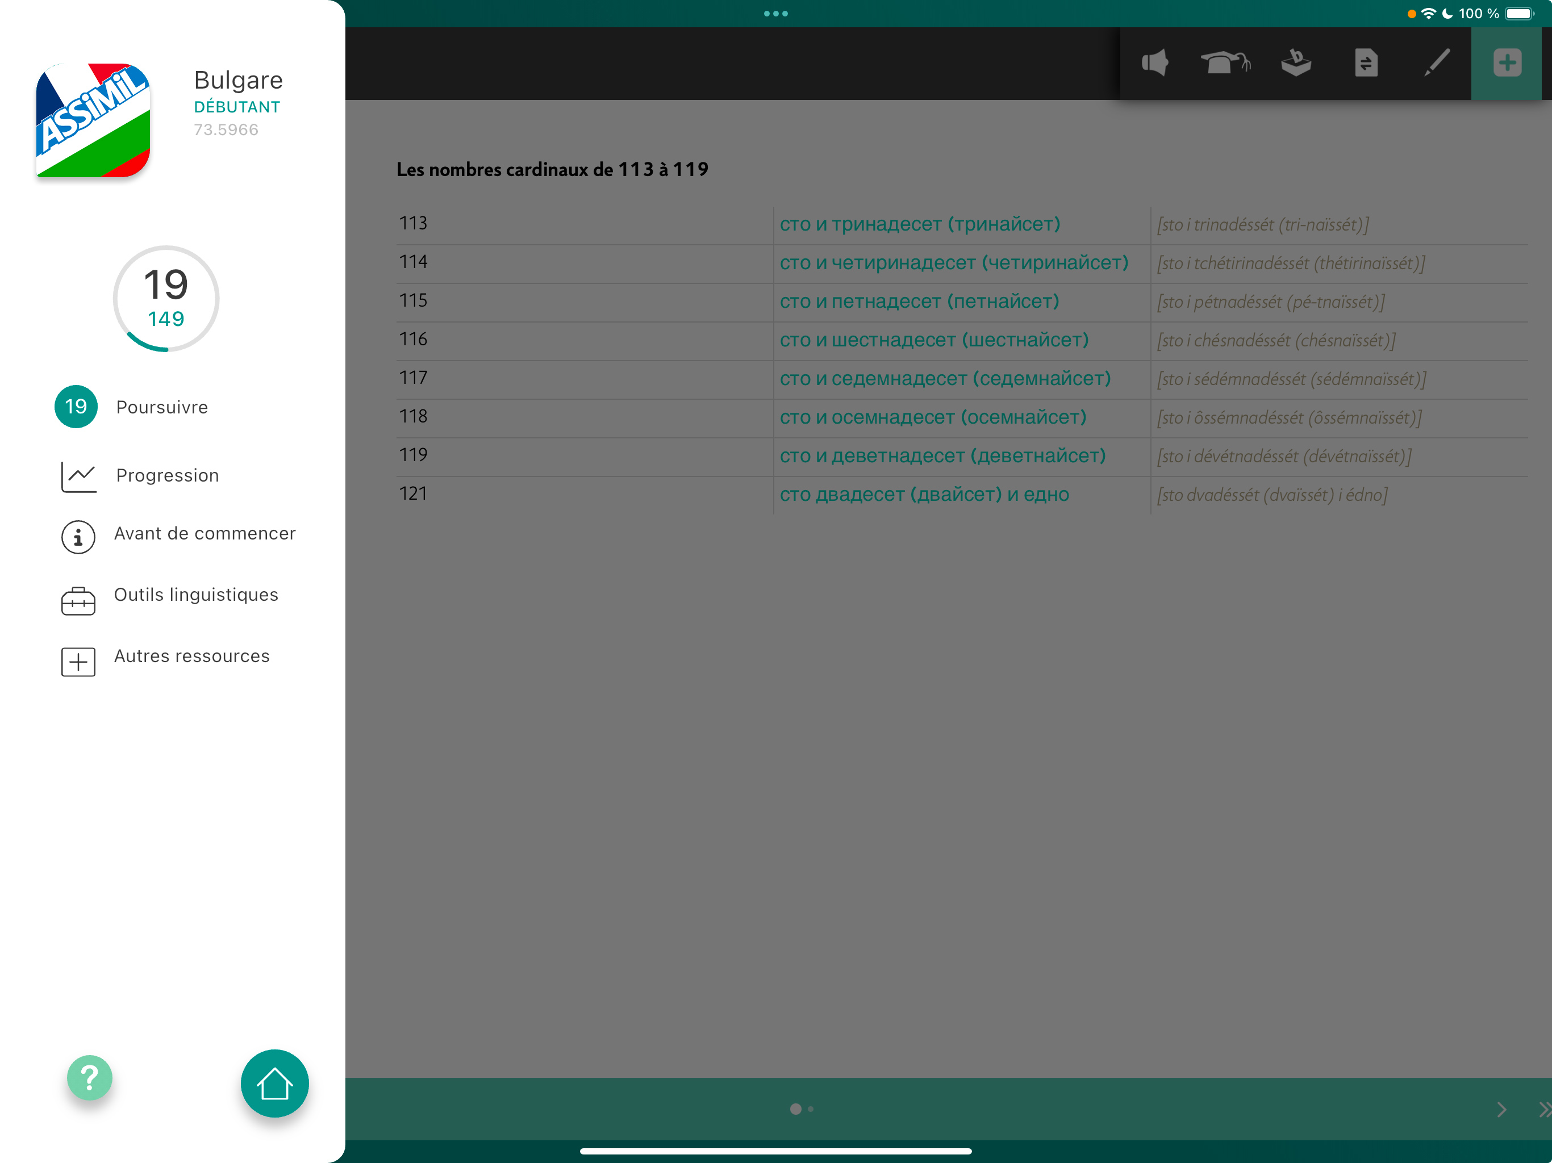This screenshot has height=1163, width=1552.
Task: Open Autres ressources
Action: [192, 656]
